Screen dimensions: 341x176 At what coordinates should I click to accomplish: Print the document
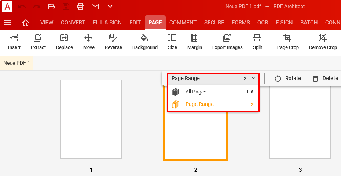coord(80,7)
